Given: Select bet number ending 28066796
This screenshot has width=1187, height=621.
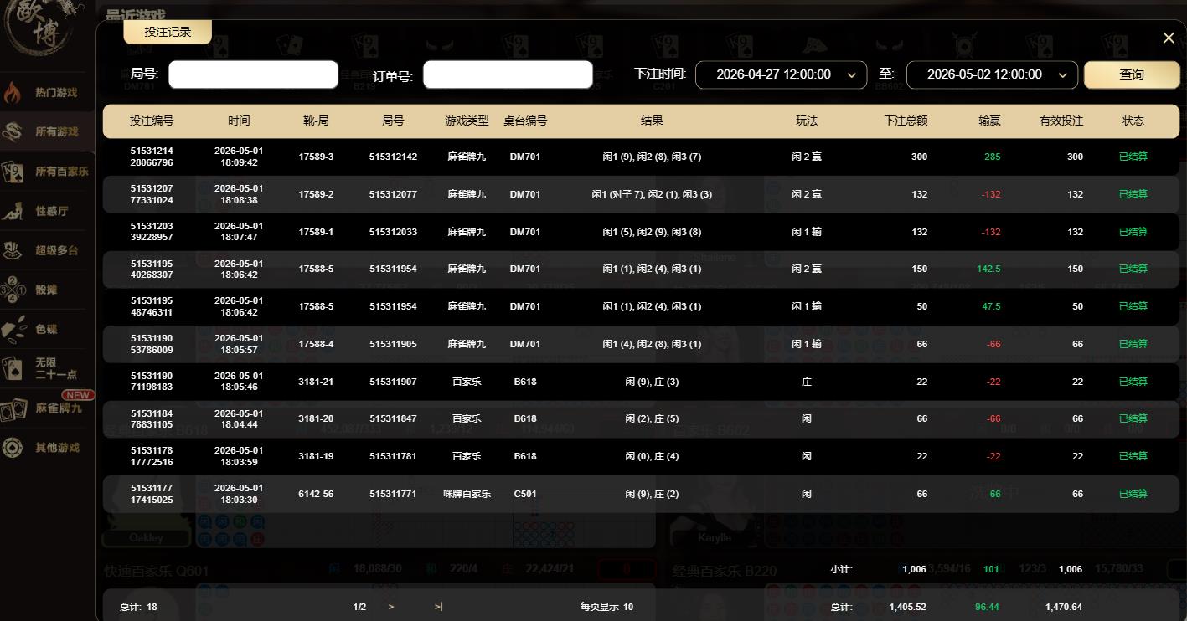Looking at the screenshot, I should click(x=152, y=157).
